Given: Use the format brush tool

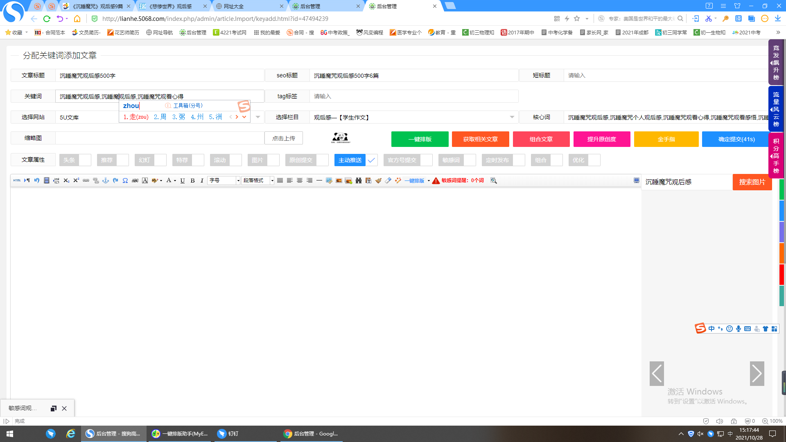Looking at the screenshot, I should pyautogui.click(x=378, y=180).
